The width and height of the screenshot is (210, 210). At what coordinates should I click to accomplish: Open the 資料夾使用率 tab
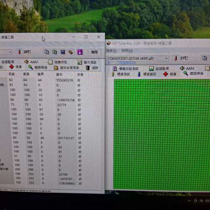pos(66,68)
